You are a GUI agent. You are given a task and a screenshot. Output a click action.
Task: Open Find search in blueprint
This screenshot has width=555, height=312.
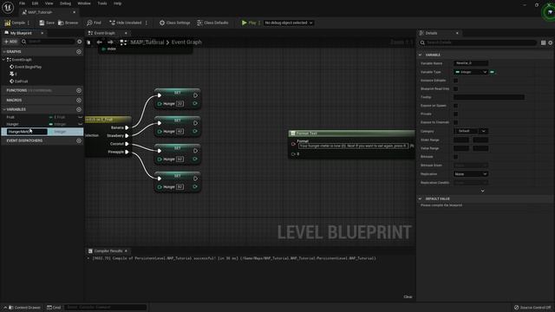coord(94,23)
